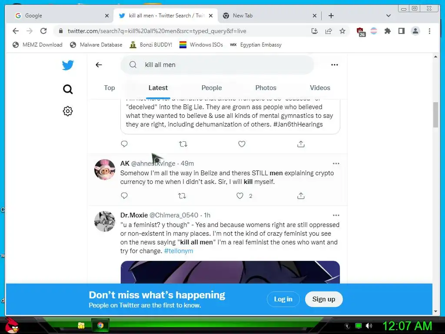Screen dimensions: 445x334
Task: Reply to the Jan6thHearings quoted tweet
Action: pos(124,144)
